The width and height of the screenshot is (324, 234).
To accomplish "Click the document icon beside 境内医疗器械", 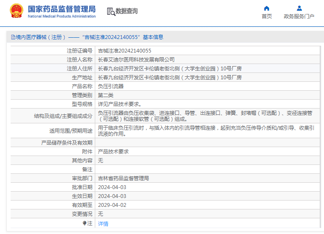I will [x=13, y=37].
